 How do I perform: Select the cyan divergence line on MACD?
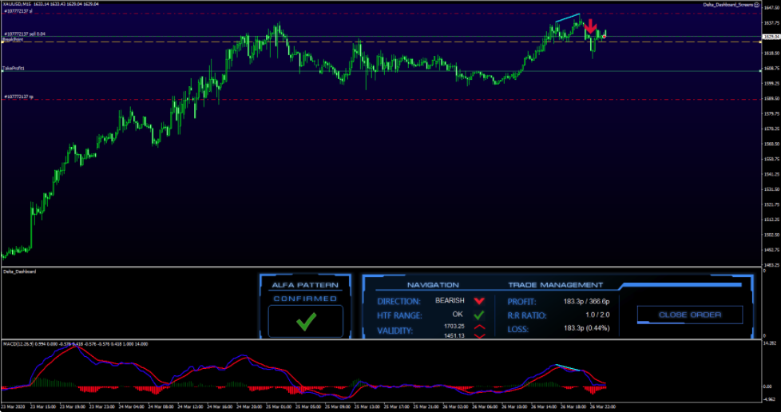568,367
